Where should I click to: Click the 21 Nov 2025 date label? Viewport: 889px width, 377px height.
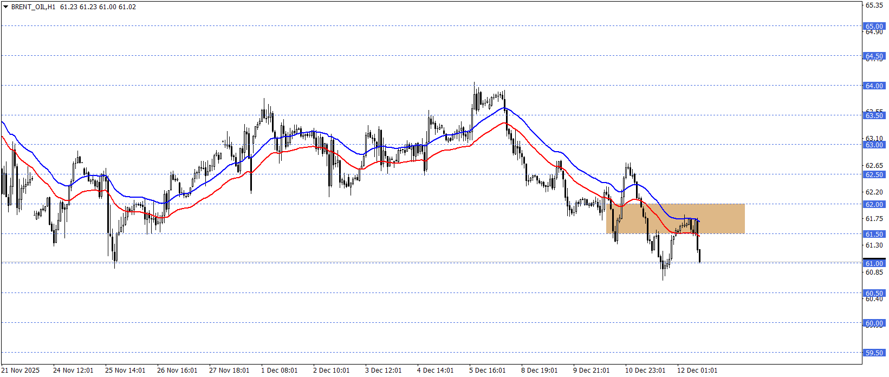tap(21, 370)
